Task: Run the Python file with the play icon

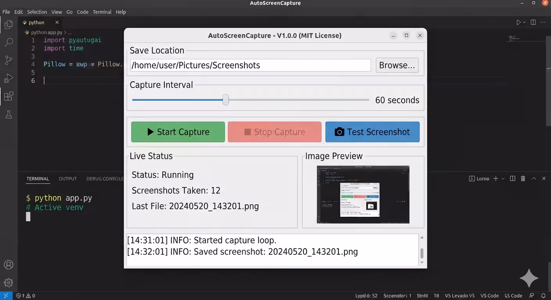Action: 519,22
